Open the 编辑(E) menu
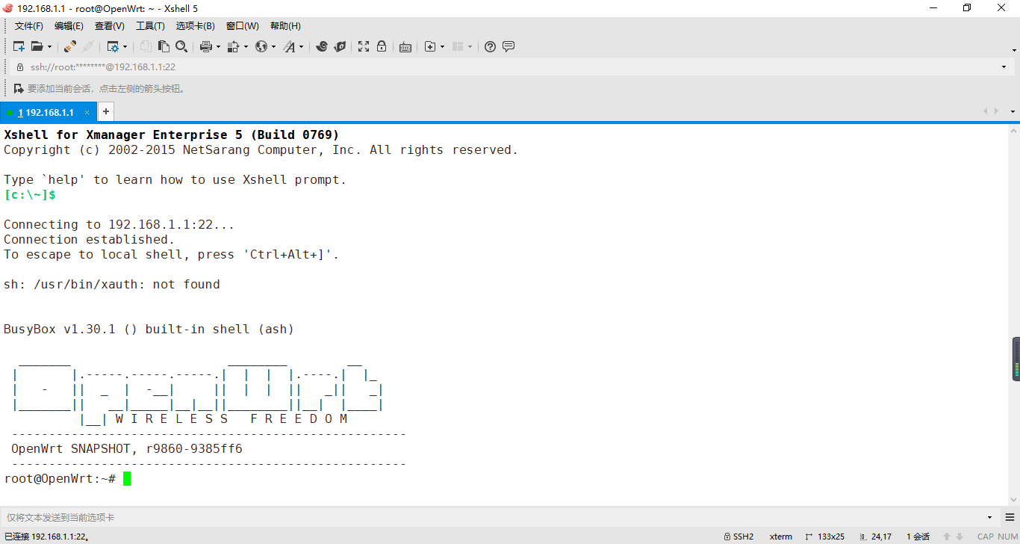The image size is (1020, 544). point(69,26)
